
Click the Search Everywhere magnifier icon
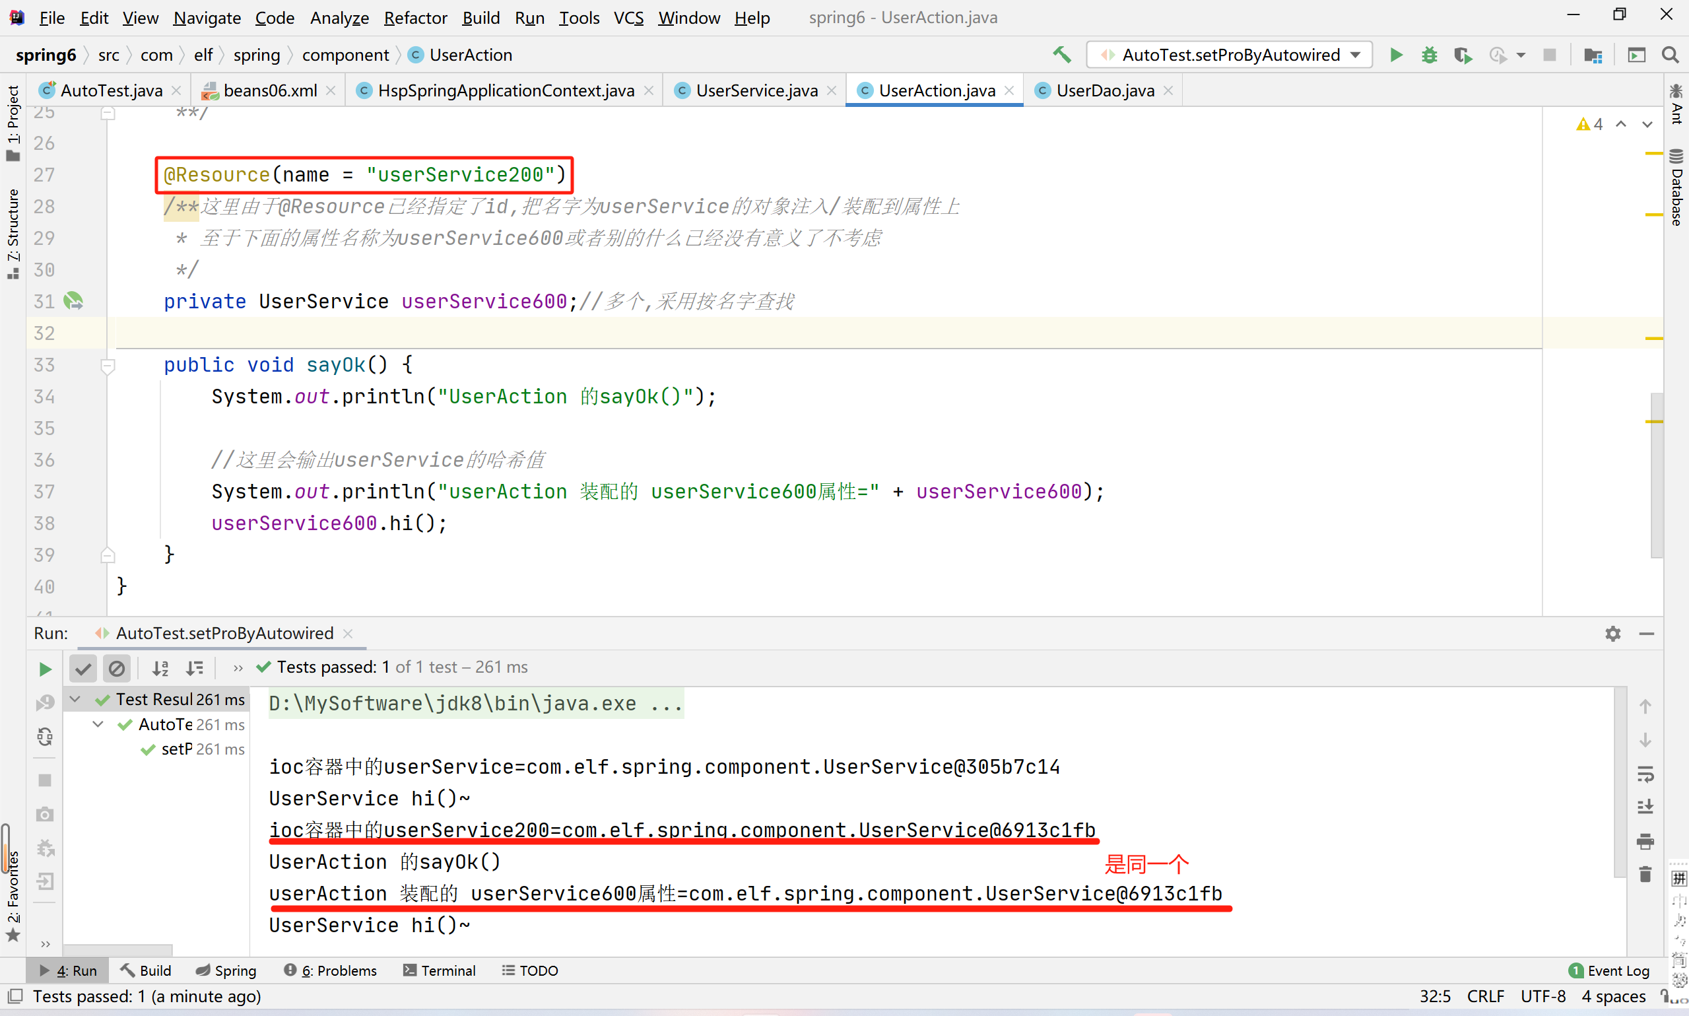coord(1671,55)
